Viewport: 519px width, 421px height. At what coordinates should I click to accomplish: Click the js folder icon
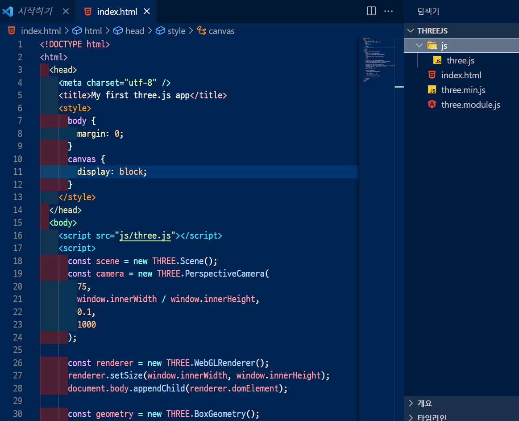tap(432, 46)
